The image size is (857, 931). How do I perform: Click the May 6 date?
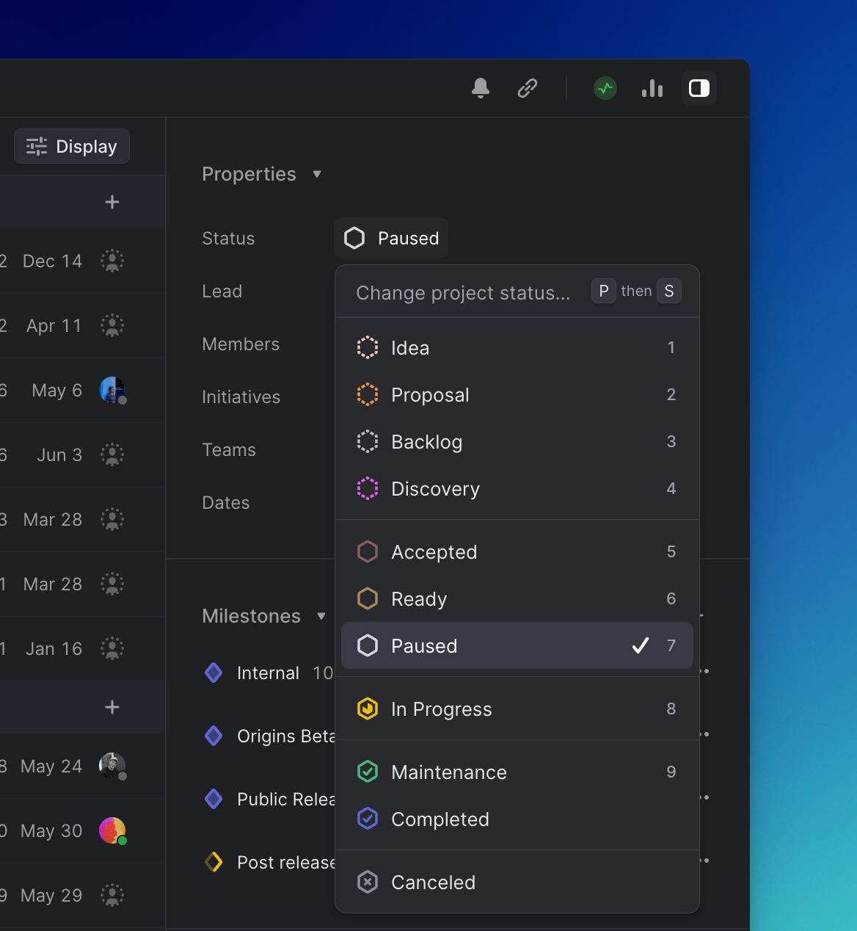(57, 390)
